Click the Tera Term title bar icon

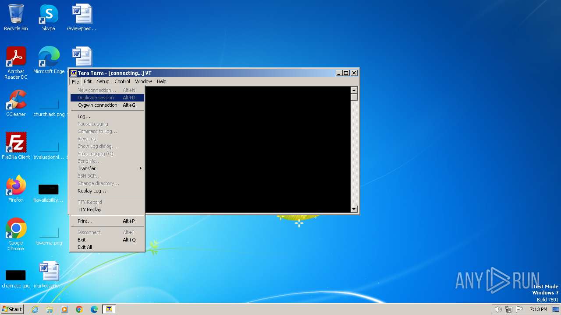(x=74, y=73)
